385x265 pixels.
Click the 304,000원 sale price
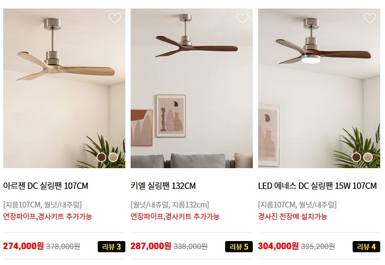pos(278,246)
